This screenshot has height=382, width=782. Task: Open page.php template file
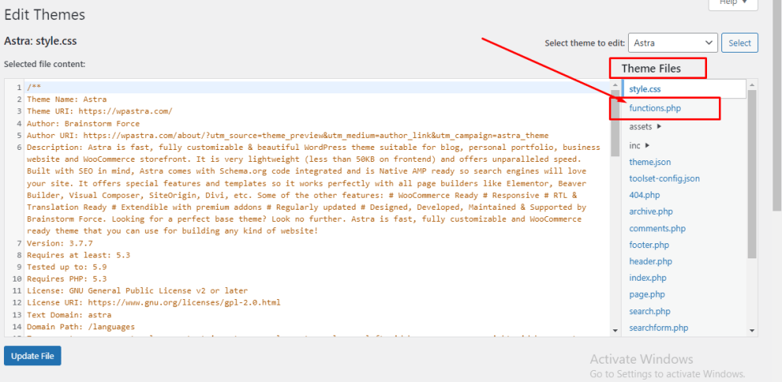[x=647, y=294]
